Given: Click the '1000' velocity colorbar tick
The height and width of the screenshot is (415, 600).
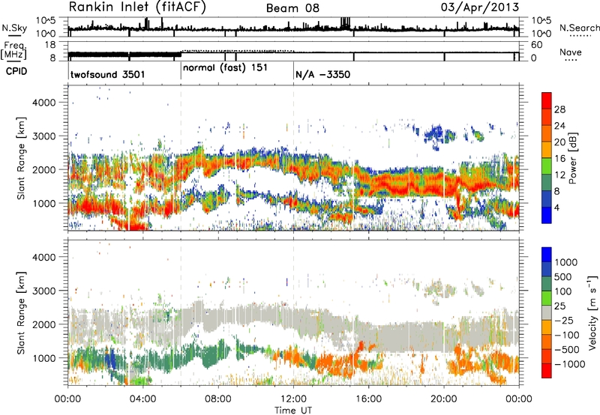Looking at the screenshot, I should [565, 262].
